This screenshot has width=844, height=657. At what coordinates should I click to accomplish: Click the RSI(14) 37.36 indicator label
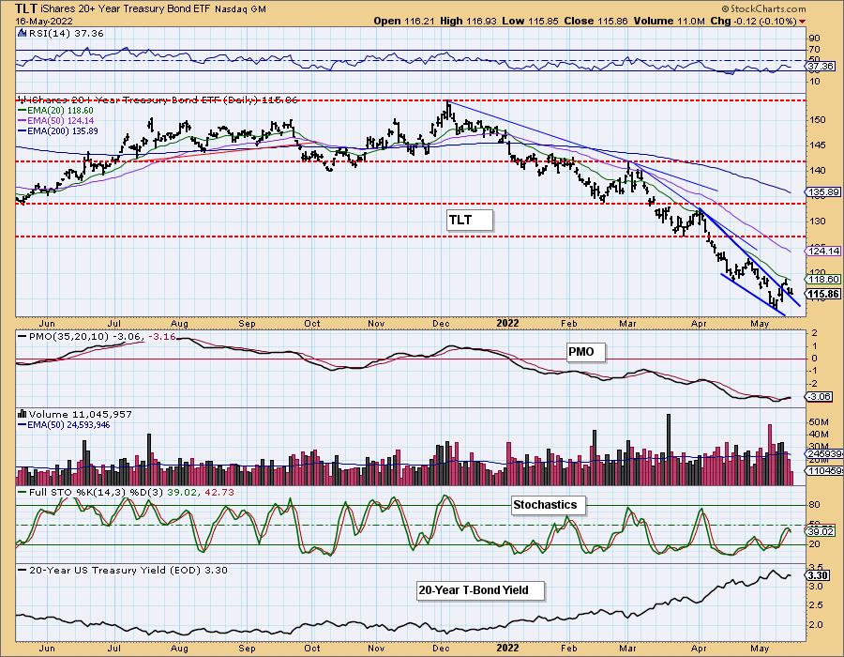click(x=67, y=34)
